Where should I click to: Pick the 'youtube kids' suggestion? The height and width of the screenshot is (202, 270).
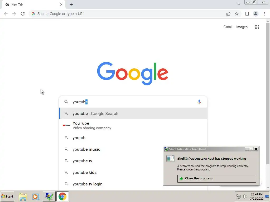click(111, 172)
